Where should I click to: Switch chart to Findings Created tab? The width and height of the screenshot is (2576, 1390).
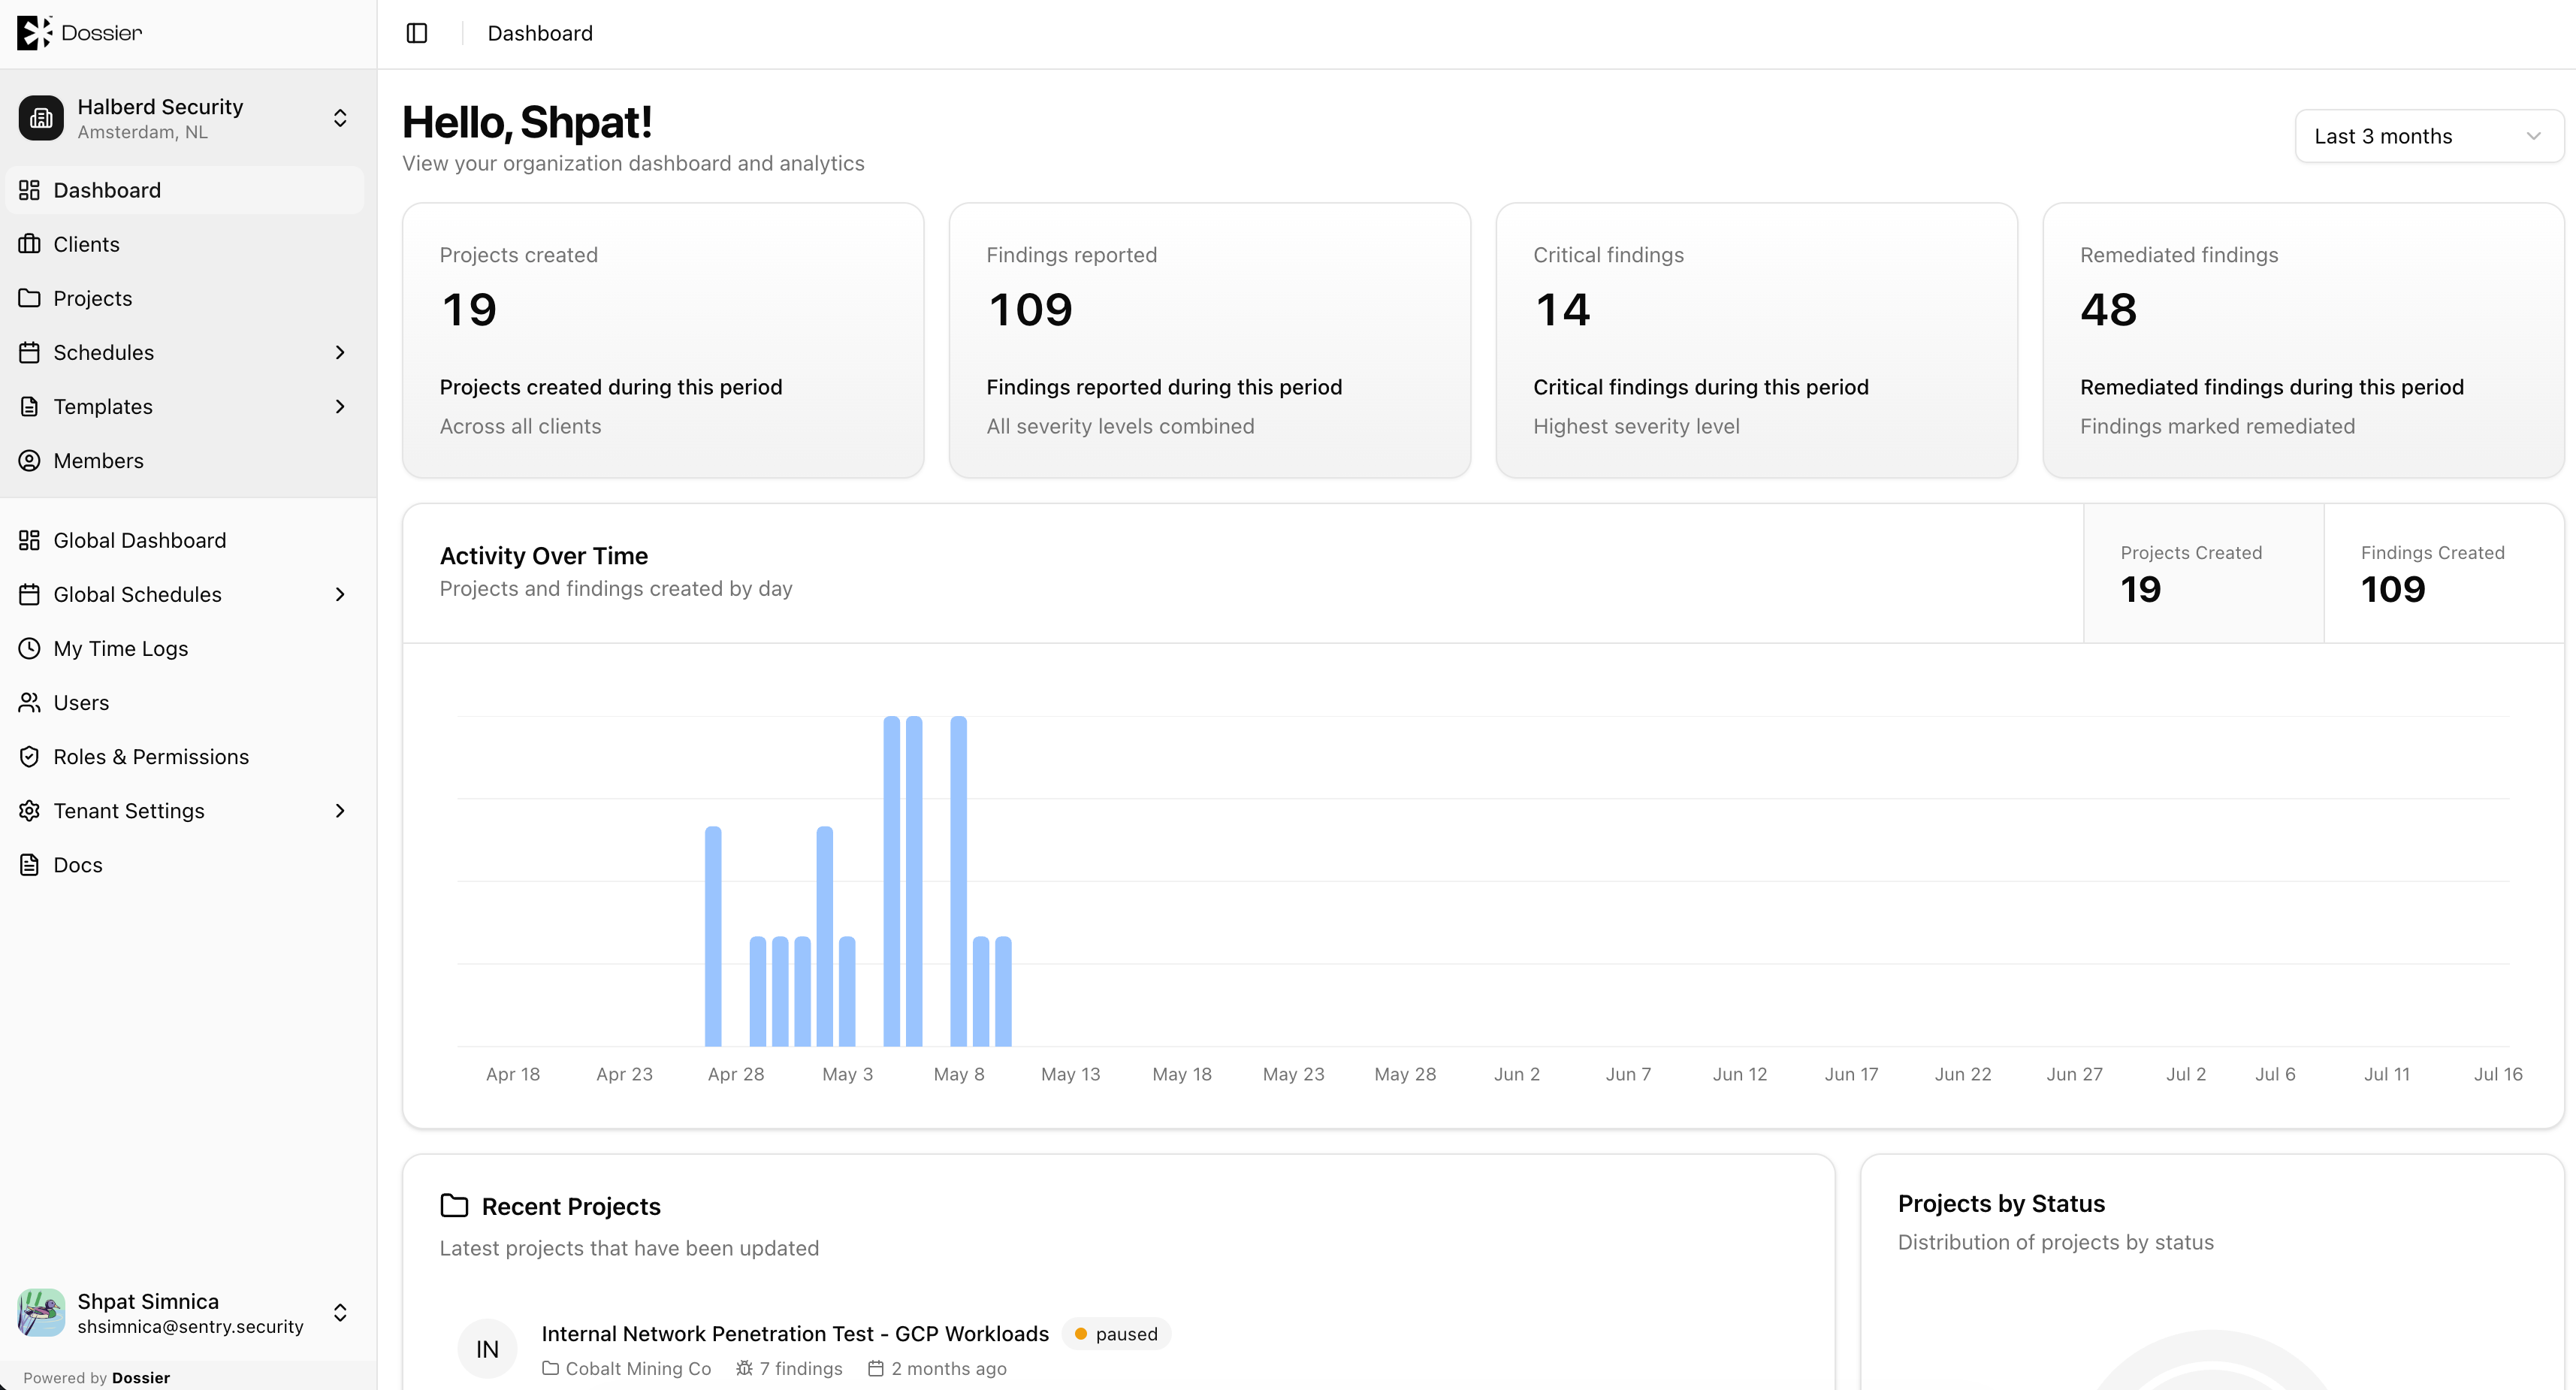click(x=2444, y=573)
